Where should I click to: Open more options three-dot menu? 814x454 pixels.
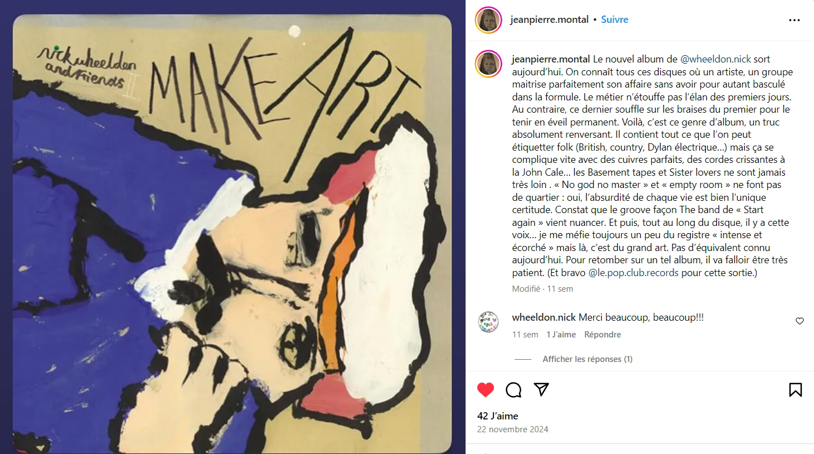(794, 20)
